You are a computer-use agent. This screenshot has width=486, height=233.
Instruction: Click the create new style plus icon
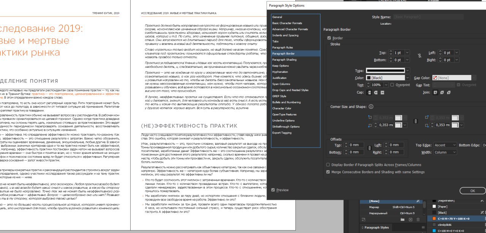pyautogui.click(x=410, y=219)
